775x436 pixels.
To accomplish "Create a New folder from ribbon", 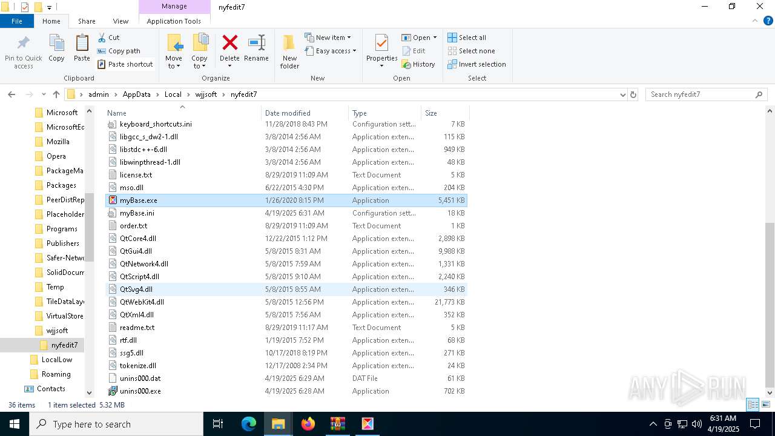I will 289,51.
